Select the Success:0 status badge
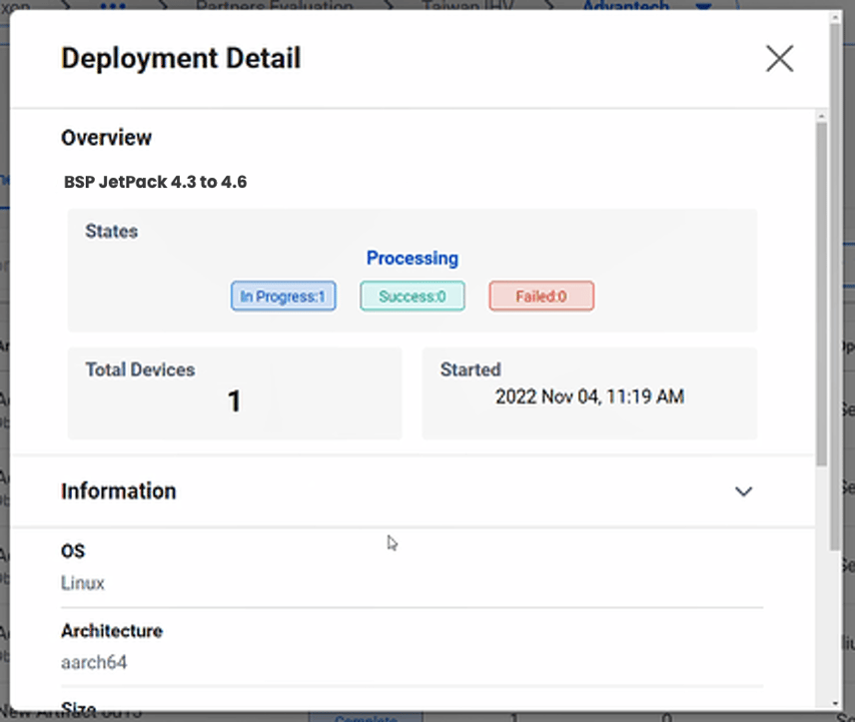855x722 pixels. (412, 297)
